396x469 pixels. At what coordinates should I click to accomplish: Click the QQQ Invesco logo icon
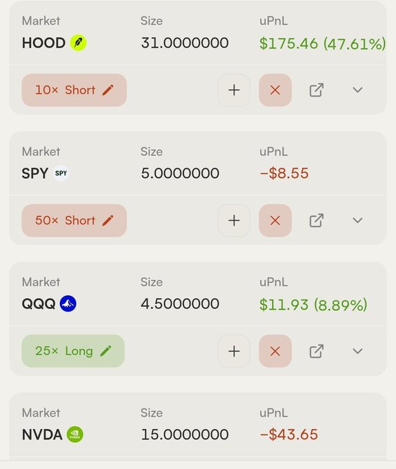[68, 303]
